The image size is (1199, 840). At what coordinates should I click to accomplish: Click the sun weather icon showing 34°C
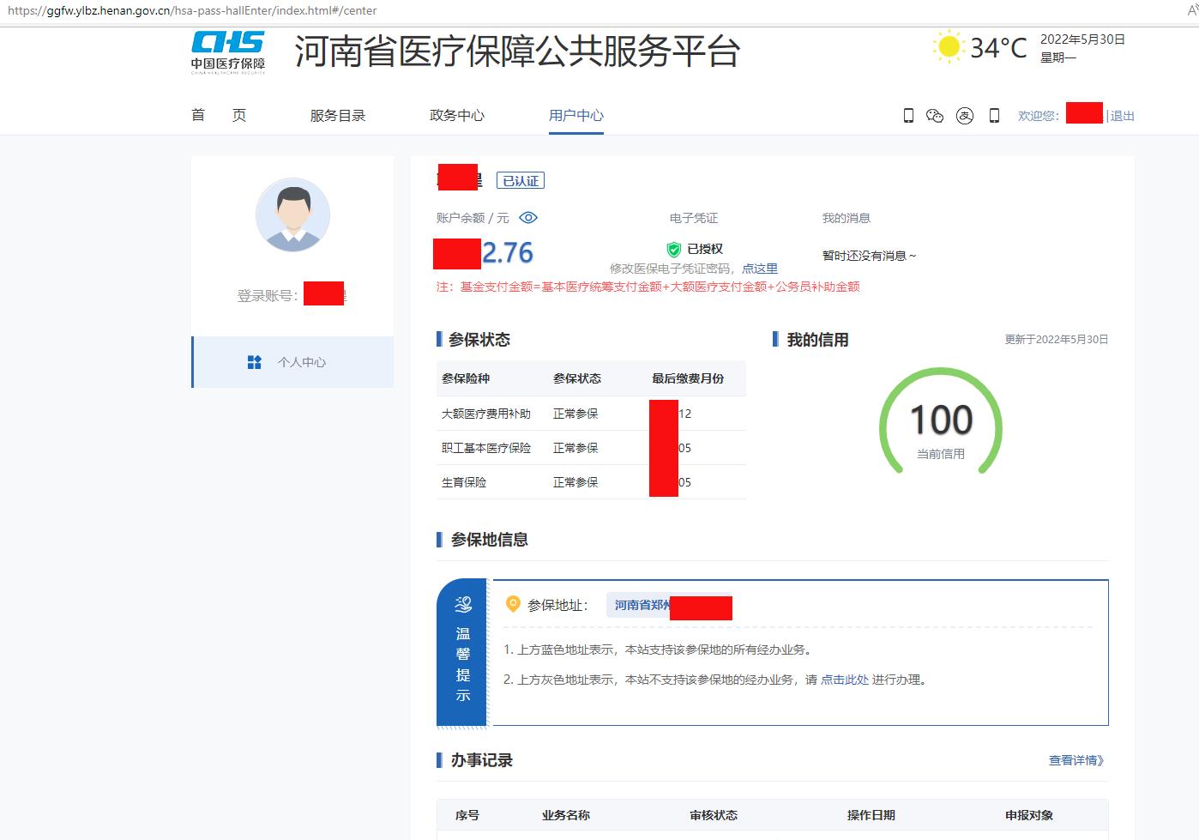949,45
